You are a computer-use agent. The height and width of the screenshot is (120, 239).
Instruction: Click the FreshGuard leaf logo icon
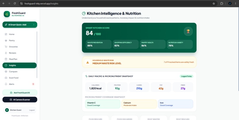tap(7, 14)
